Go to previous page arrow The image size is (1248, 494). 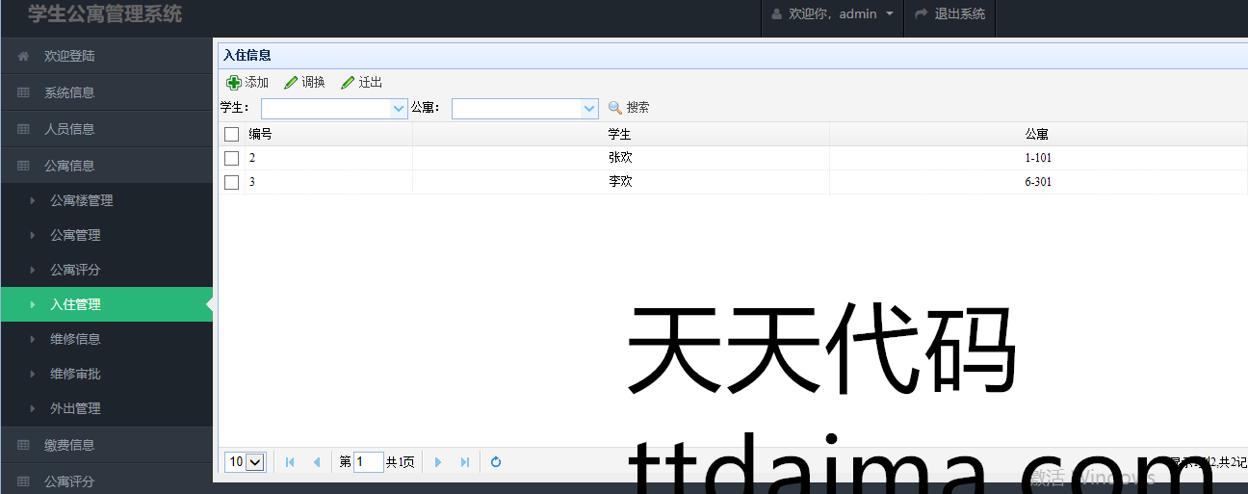[316, 462]
